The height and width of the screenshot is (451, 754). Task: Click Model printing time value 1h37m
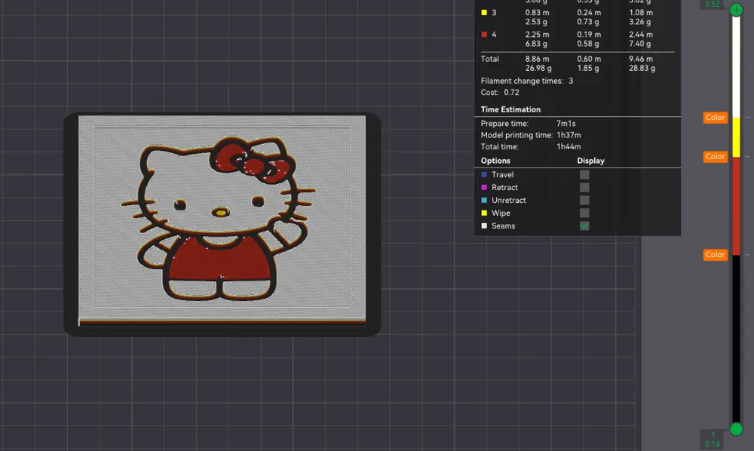click(x=569, y=135)
